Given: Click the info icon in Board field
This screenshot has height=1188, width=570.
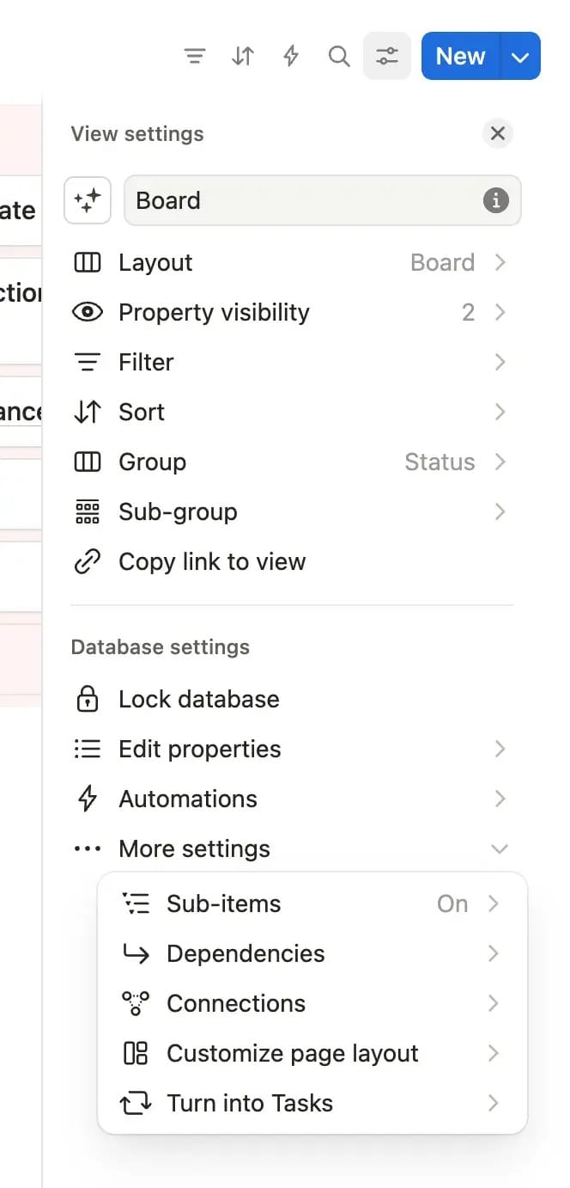Looking at the screenshot, I should 495,200.
